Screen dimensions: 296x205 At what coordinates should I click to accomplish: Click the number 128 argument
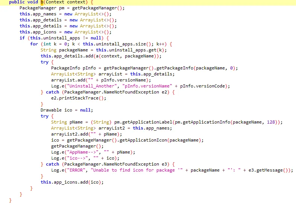[x=271, y=122]
